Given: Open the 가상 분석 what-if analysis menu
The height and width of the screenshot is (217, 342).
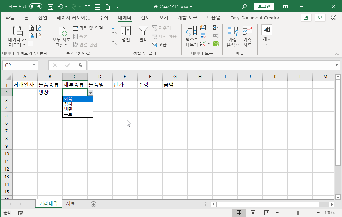Looking at the screenshot, I should point(233,36).
